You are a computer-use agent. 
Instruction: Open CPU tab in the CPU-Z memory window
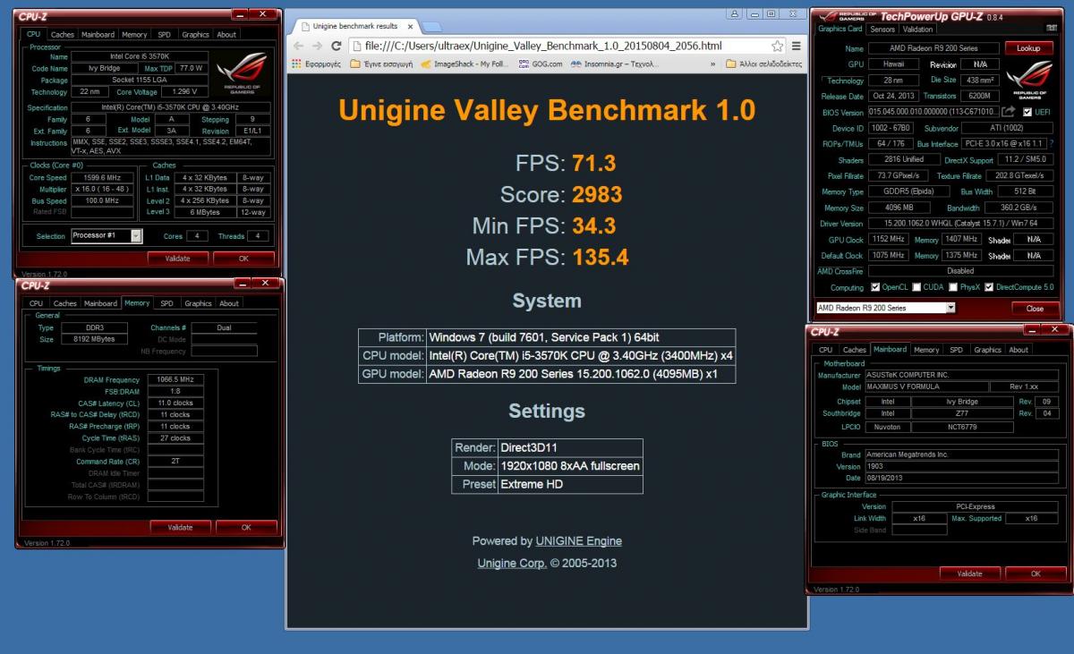click(x=36, y=303)
